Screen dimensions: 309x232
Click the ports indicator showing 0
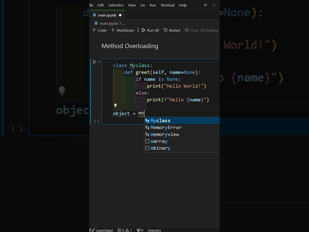140,230
